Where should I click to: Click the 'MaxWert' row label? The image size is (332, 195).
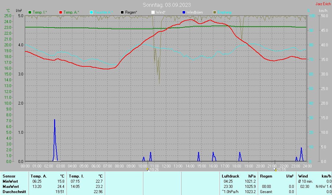click(x=11, y=187)
